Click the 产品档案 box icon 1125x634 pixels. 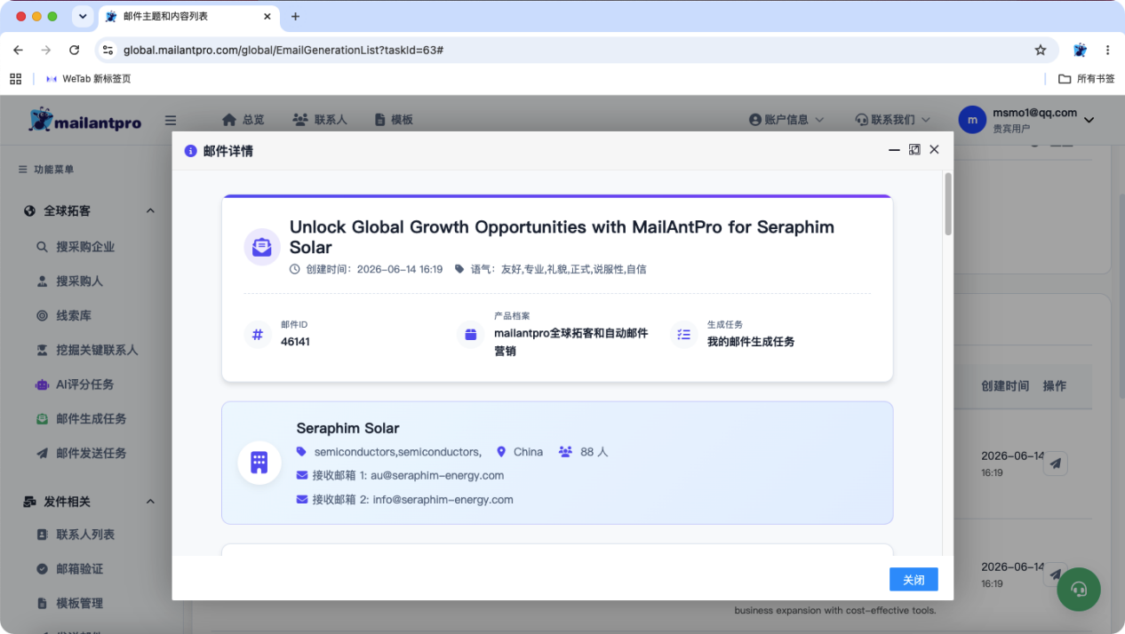(470, 335)
